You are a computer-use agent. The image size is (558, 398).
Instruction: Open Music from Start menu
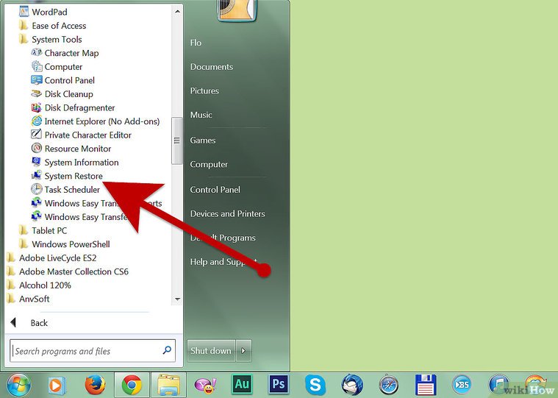tap(201, 115)
